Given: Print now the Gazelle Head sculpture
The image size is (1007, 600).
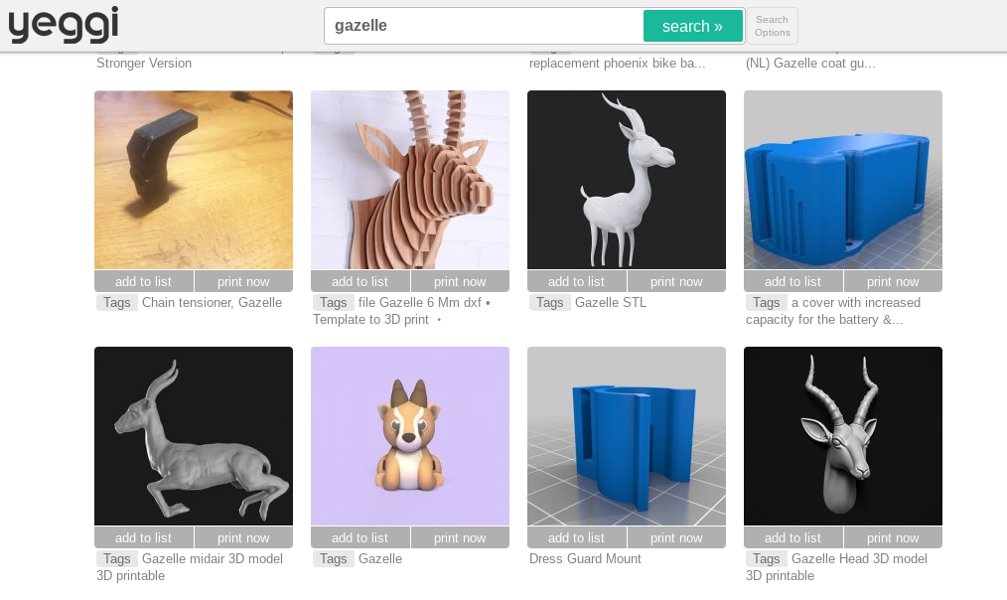Looking at the screenshot, I should point(892,537).
